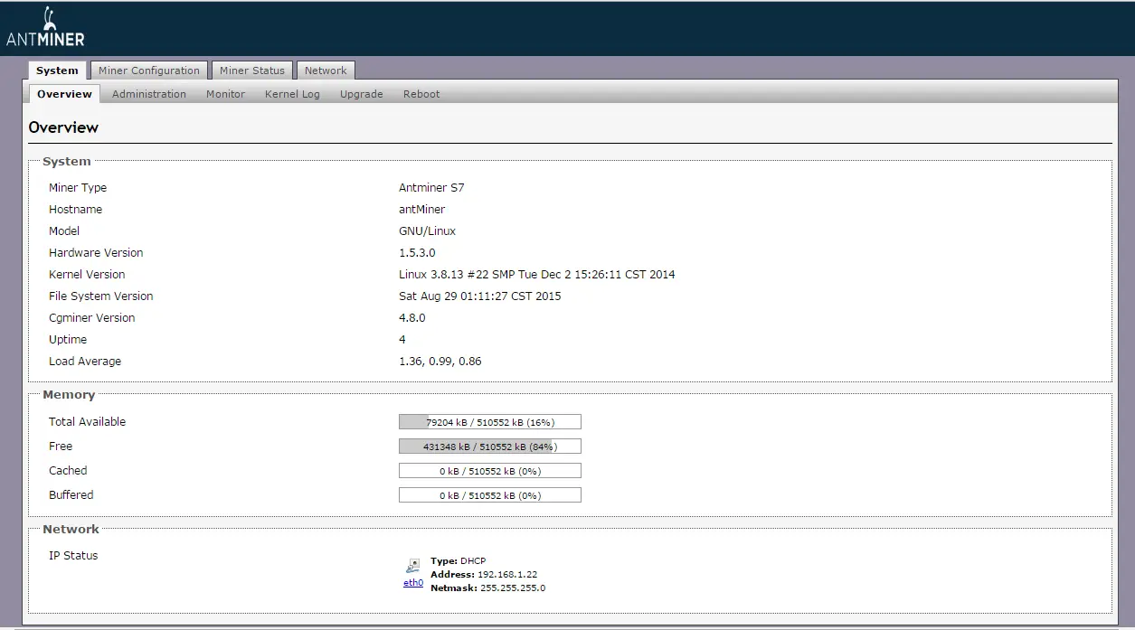This screenshot has width=1135, height=630.
Task: Switch to the Monitor sub-tab
Action: tap(225, 94)
